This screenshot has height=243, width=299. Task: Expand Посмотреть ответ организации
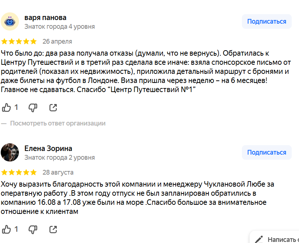pyautogui.click(x=58, y=123)
